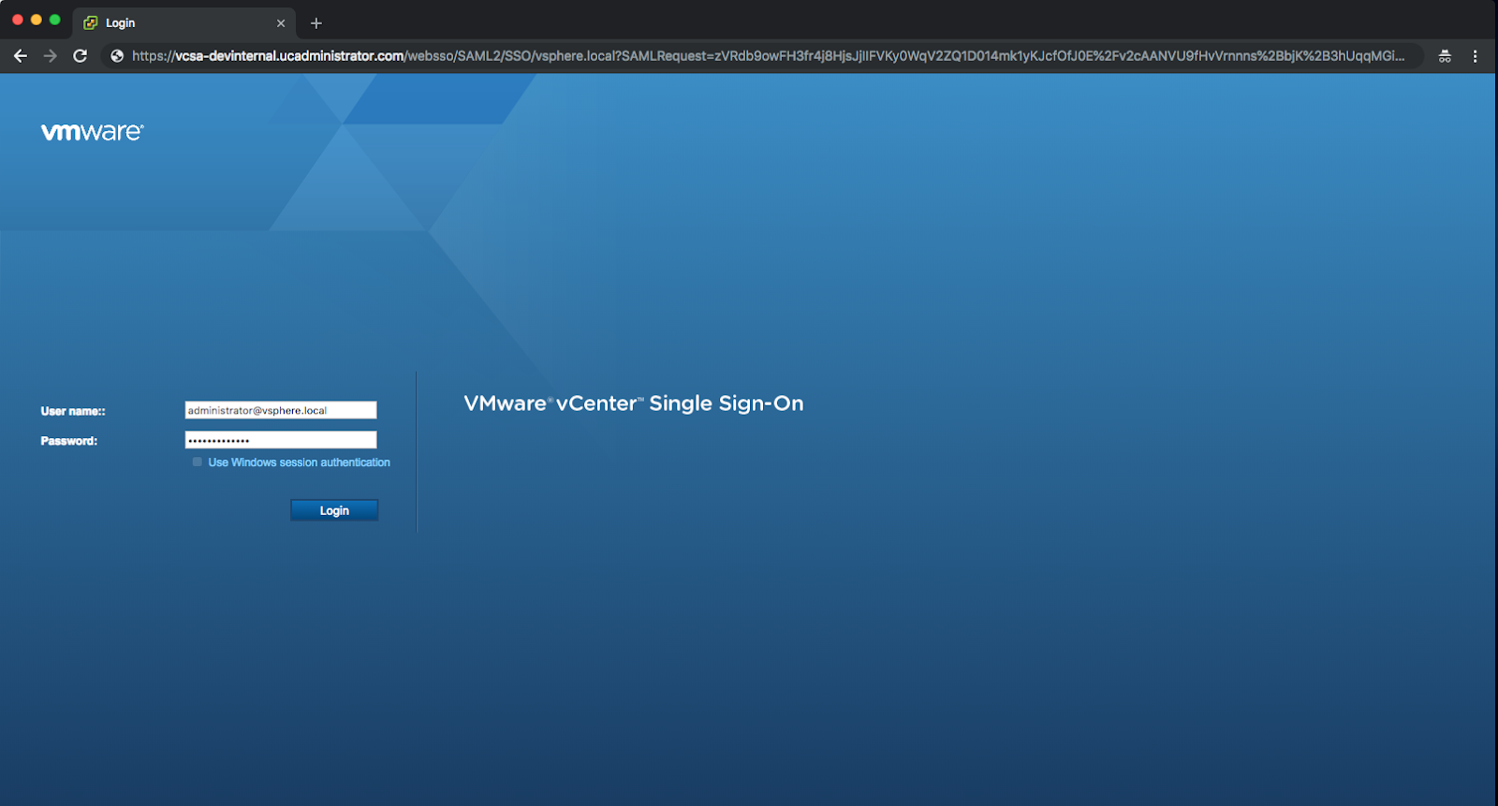Close the Login browser tab

pos(281,23)
